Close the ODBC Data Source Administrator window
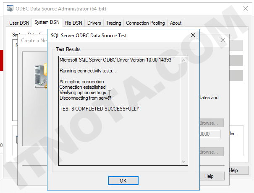The height and width of the screenshot is (193, 254). pyautogui.click(x=245, y=8)
